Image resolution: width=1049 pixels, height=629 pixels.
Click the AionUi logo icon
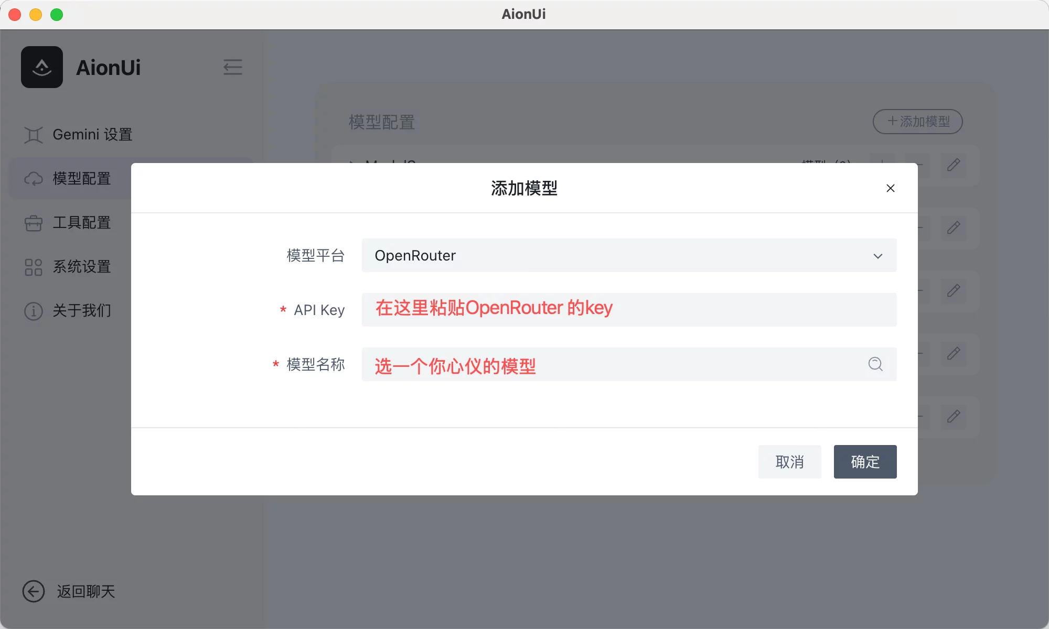click(42, 67)
